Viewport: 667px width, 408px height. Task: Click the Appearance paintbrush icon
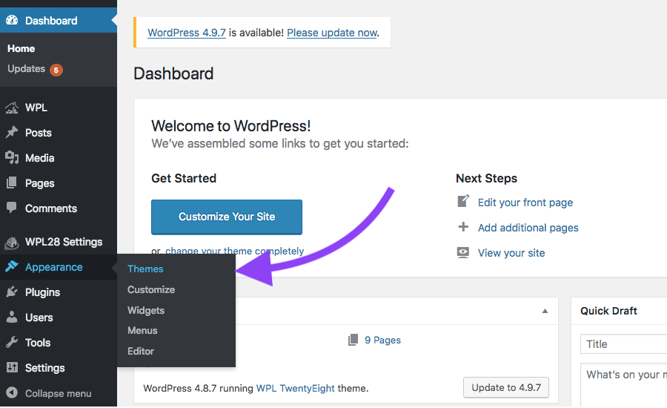click(12, 266)
